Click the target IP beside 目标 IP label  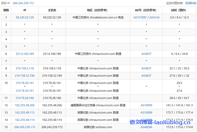point(23,3)
